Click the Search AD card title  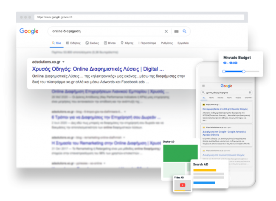200,164
